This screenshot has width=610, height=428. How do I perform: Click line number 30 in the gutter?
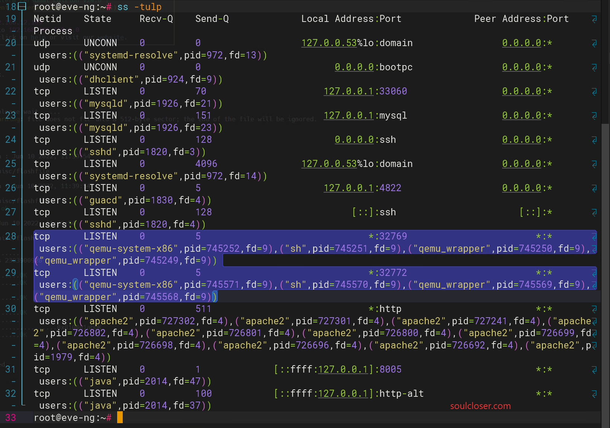[10, 309]
